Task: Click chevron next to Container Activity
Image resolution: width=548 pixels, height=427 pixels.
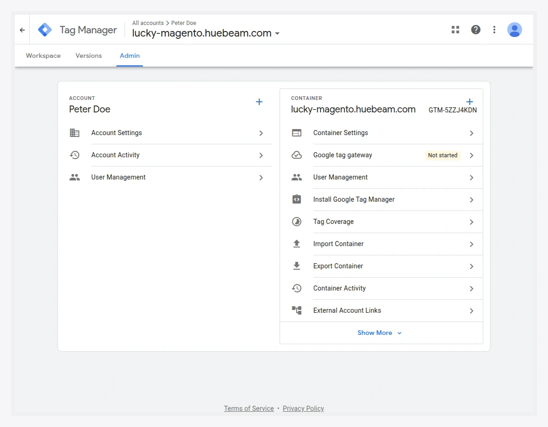Action: (x=472, y=289)
